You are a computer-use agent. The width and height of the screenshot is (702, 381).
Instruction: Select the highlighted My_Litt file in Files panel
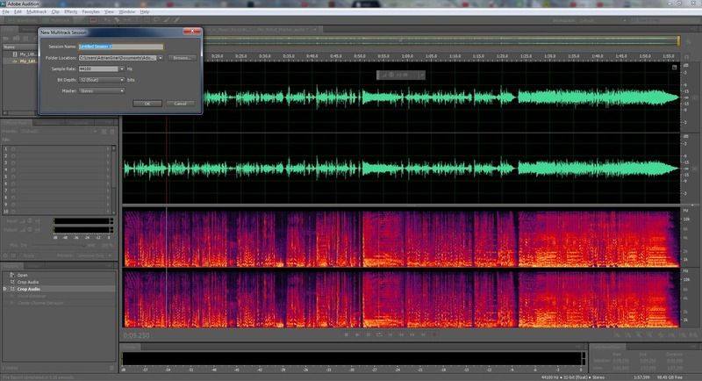pyautogui.click(x=27, y=61)
